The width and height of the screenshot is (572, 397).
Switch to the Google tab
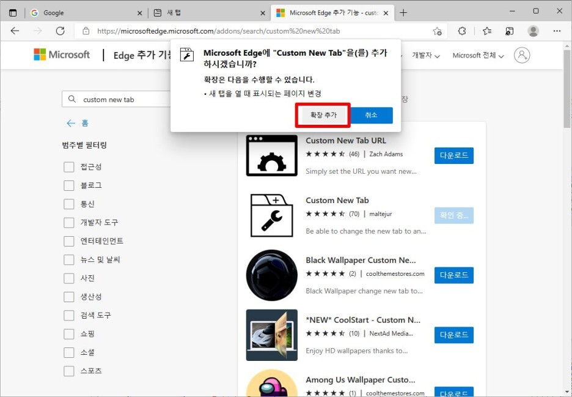click(86, 13)
